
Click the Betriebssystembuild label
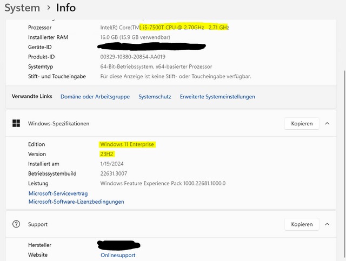click(52, 173)
